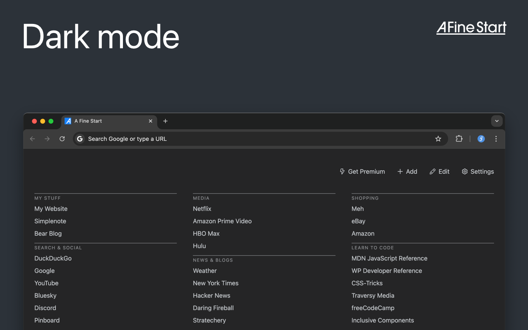Click Add to create a link
The image size is (528, 330).
[x=407, y=172]
